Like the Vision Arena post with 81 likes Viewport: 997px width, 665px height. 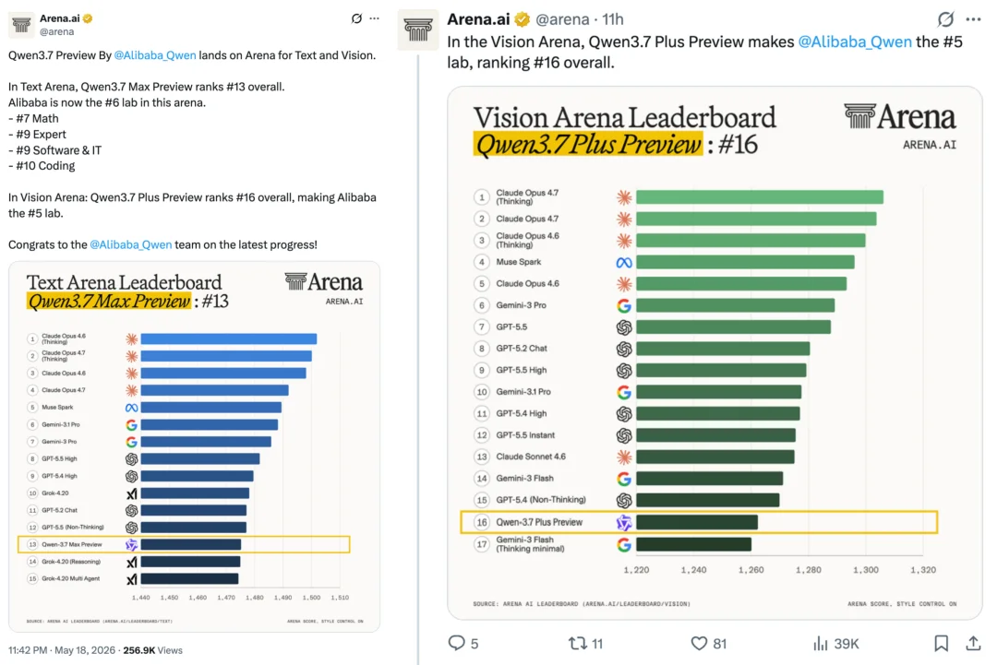699,644
